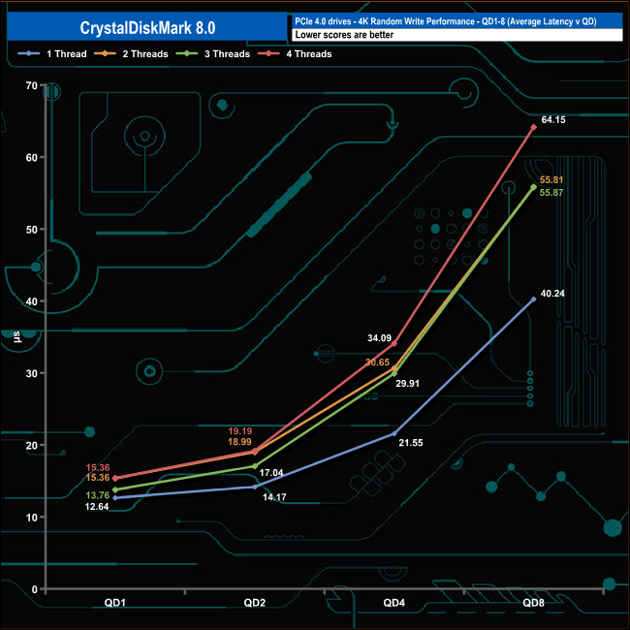This screenshot has width=630, height=630.
Task: Click the 40.24 data label
Action: (x=552, y=294)
